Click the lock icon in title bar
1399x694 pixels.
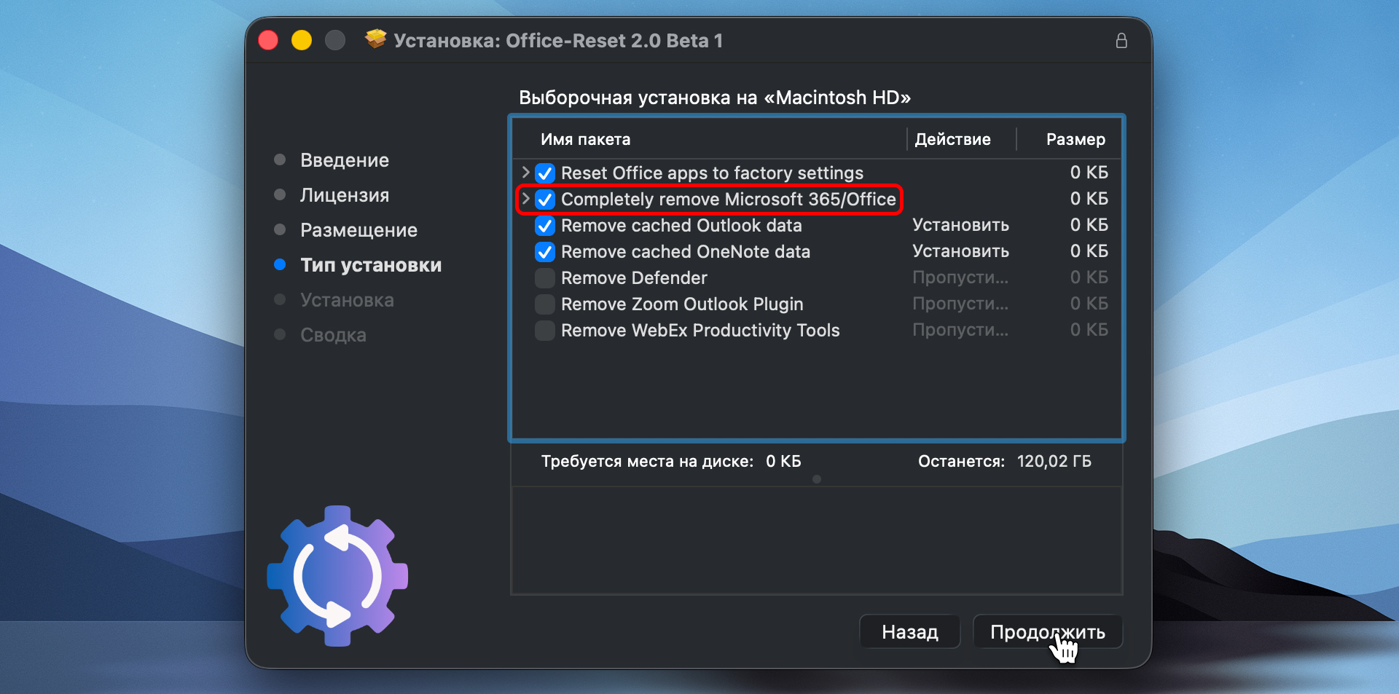click(1121, 41)
